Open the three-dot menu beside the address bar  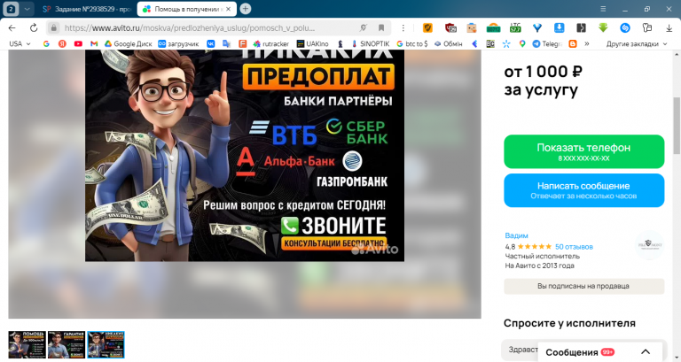click(403, 27)
